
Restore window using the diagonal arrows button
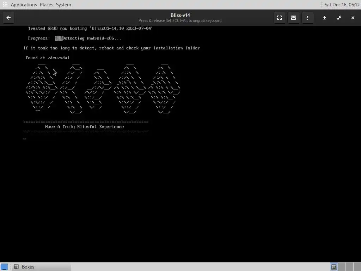[339, 18]
